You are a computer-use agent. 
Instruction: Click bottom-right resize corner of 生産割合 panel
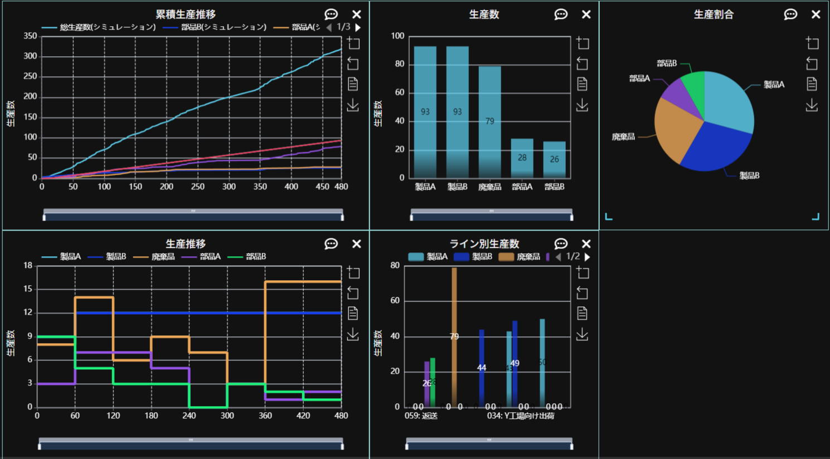click(816, 217)
